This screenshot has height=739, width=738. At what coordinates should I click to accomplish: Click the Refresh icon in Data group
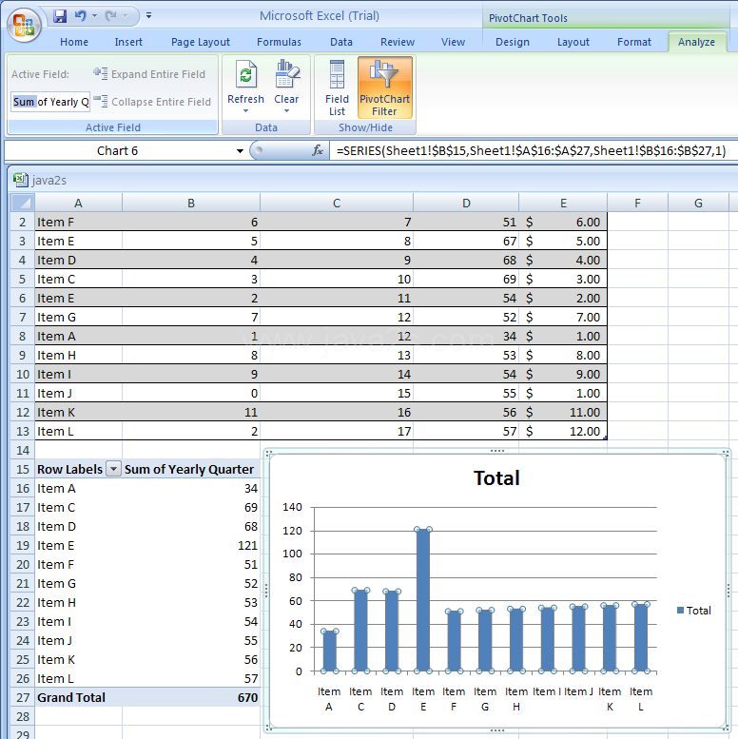pyautogui.click(x=245, y=74)
